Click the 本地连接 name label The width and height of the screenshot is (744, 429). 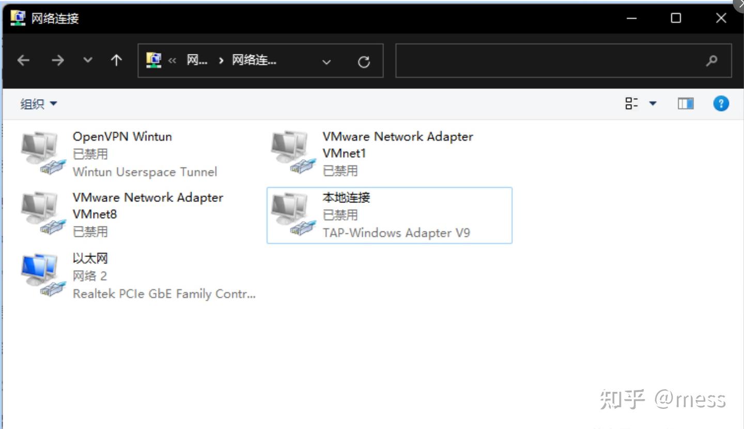click(346, 198)
